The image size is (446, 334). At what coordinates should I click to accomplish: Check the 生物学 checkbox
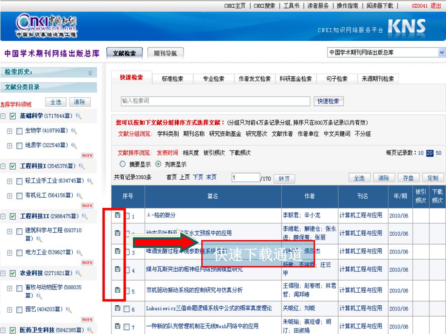pyautogui.click(x=19, y=131)
